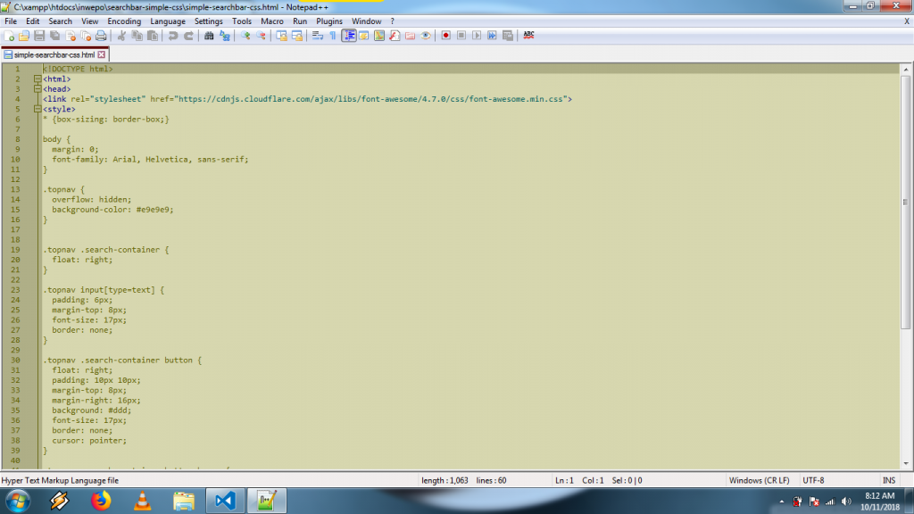Click the Copy icon in toolbar

point(137,36)
